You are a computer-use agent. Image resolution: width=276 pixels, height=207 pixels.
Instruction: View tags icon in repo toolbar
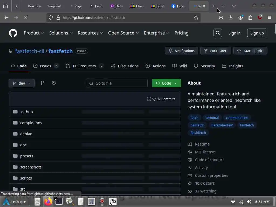[x=54, y=83]
